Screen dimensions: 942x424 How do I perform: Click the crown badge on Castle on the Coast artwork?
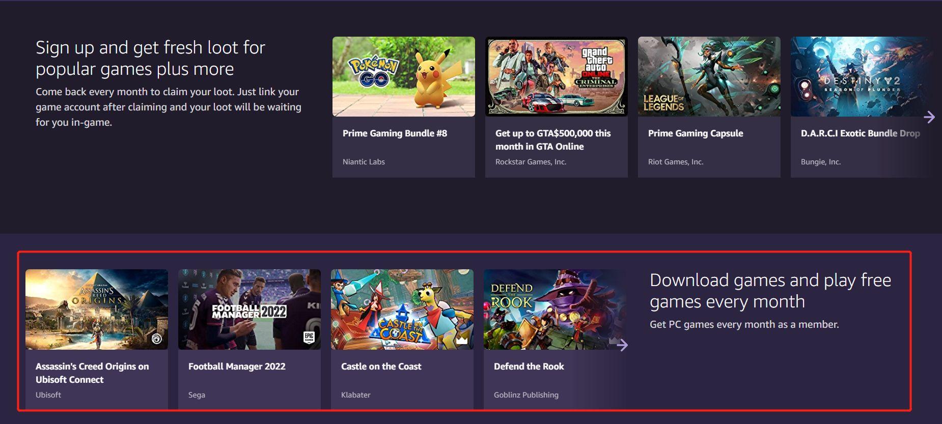tap(462, 340)
